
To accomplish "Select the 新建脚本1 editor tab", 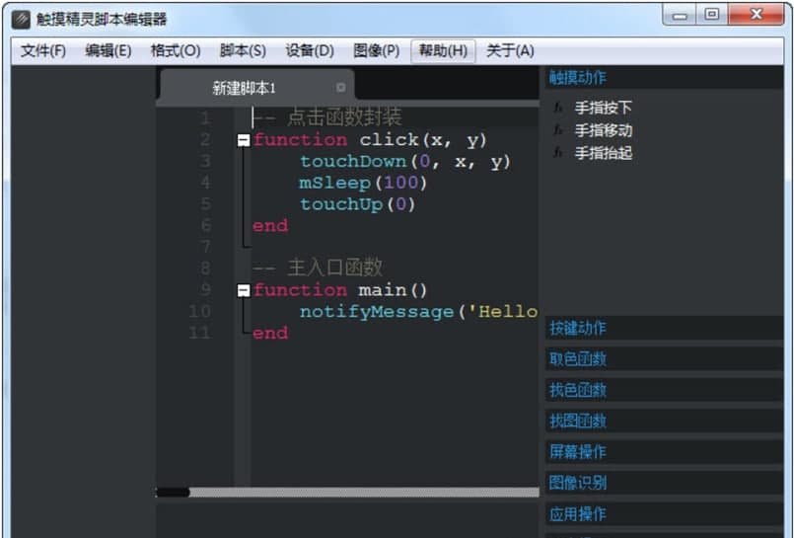I will pos(245,88).
